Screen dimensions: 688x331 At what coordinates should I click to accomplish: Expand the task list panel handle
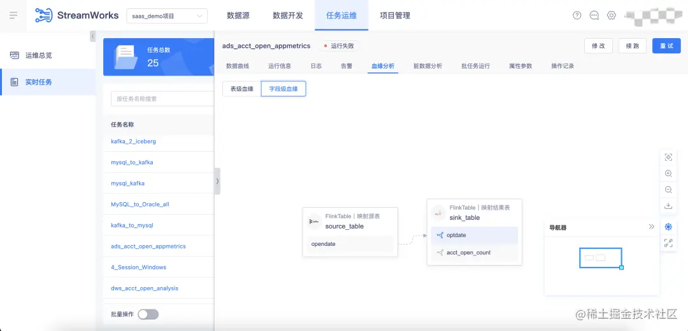tap(217, 181)
